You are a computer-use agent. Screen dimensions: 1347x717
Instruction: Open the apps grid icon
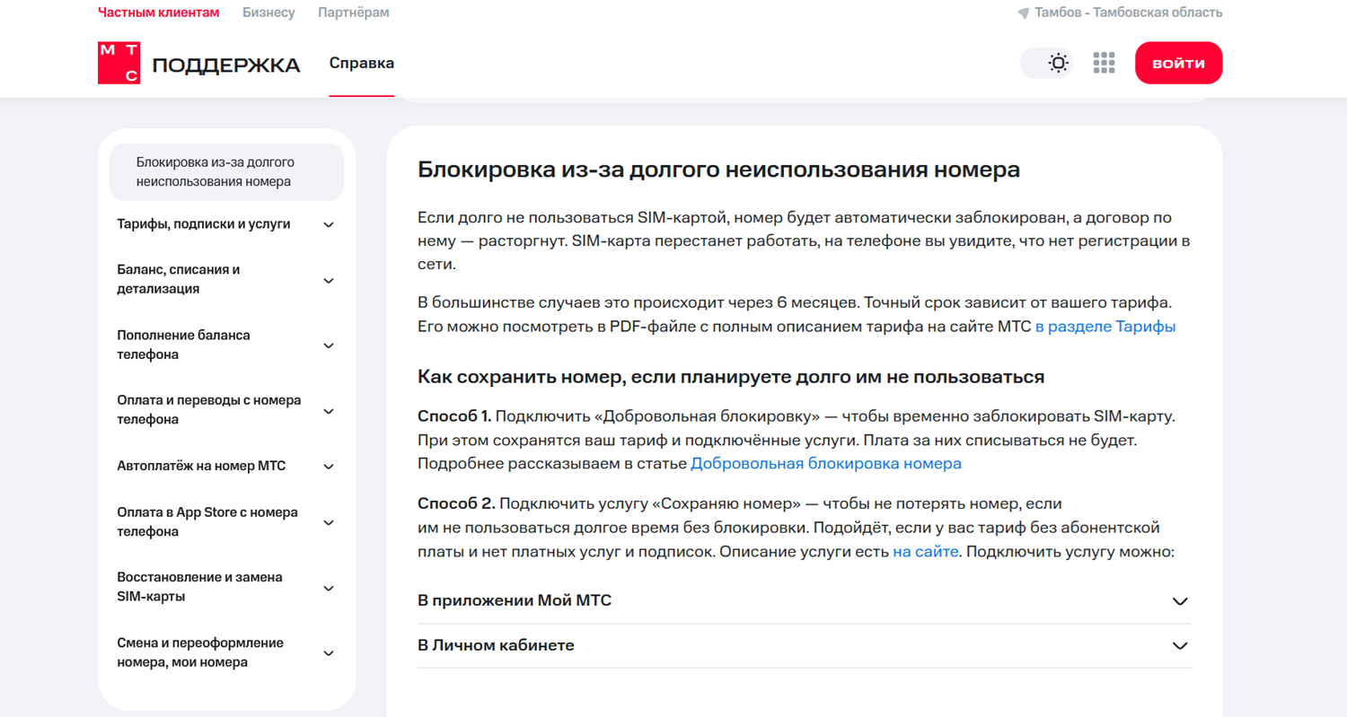(x=1104, y=63)
